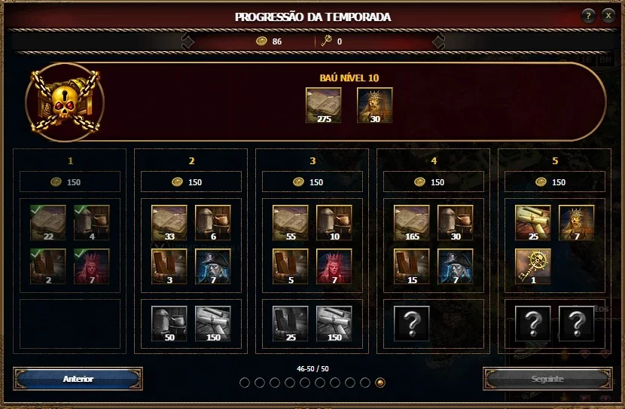Click the Seguinte button

pos(547,379)
